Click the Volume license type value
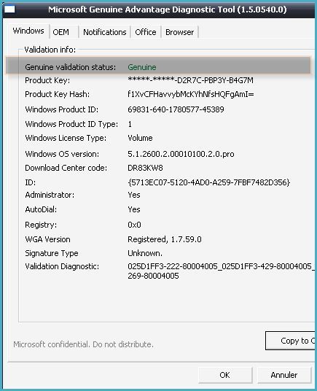 coord(140,138)
